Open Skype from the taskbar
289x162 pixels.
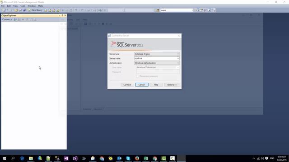(x=128, y=158)
